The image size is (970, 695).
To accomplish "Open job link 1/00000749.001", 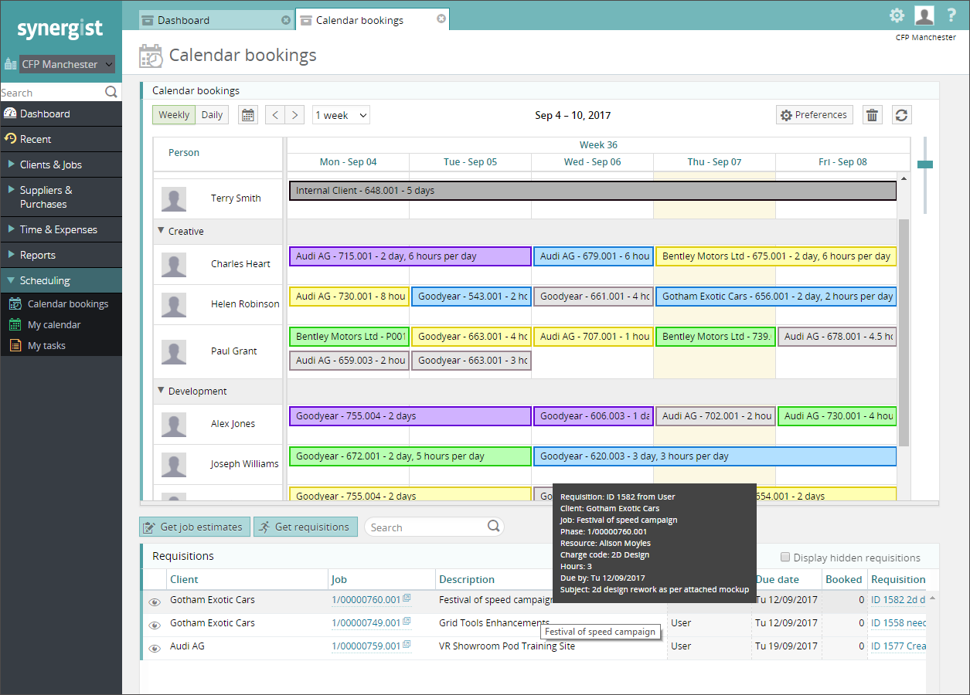I will 366,623.
